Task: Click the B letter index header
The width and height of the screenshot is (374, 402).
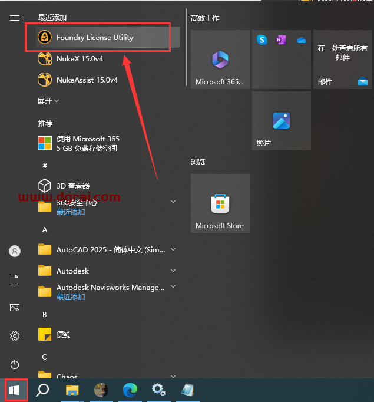Action: click(x=45, y=315)
